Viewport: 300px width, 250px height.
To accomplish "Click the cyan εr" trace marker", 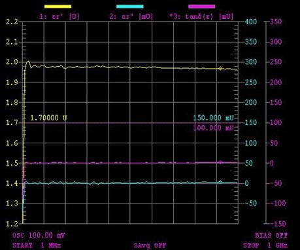I will (220, 182).
